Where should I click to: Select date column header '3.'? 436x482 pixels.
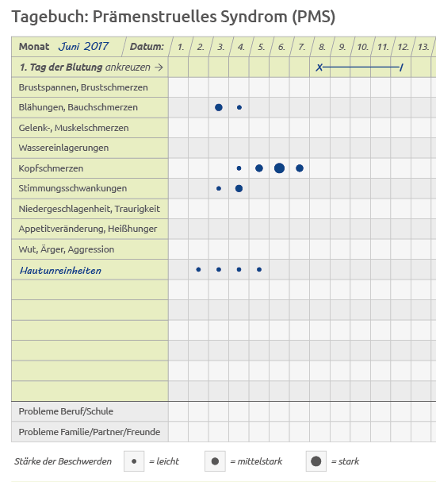[221, 47]
